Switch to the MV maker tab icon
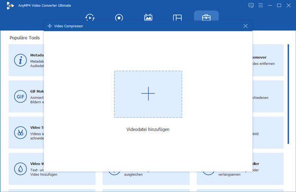This screenshot has width=296, height=192. click(x=148, y=18)
